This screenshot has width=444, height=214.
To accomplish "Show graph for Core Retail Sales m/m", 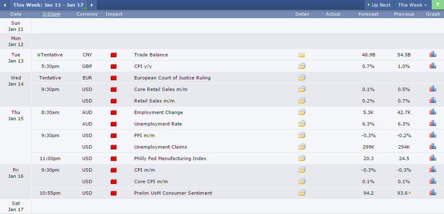I will [x=432, y=89].
